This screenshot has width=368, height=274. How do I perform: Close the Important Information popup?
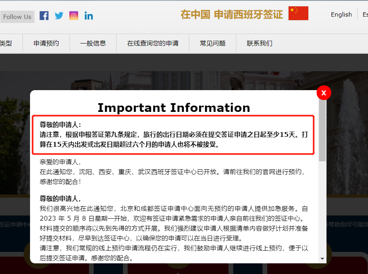point(324,93)
